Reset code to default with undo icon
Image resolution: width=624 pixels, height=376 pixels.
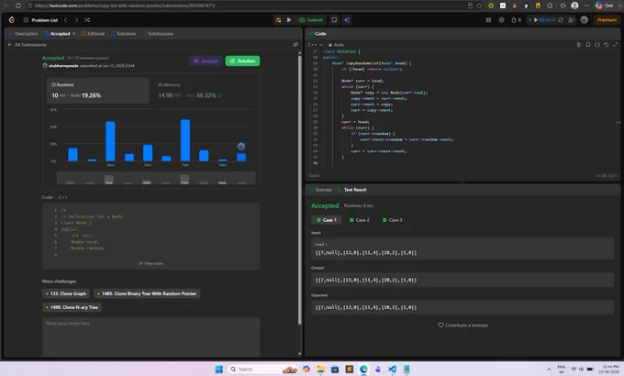pos(606,45)
